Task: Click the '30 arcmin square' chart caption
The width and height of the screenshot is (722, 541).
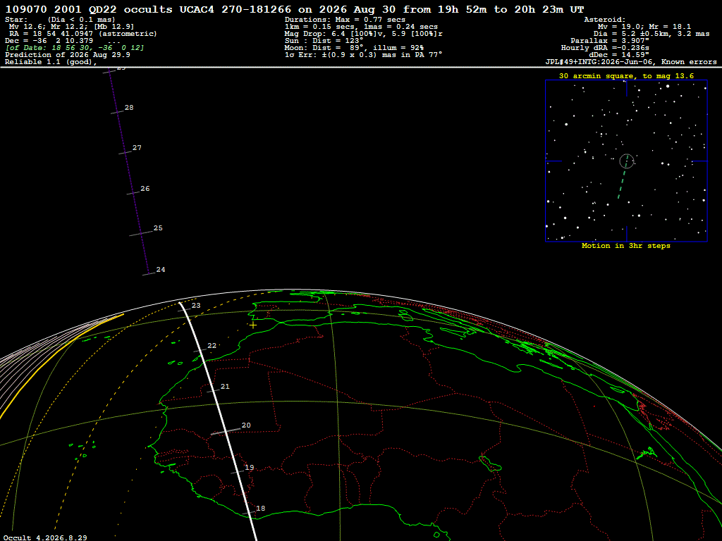Action: click(626, 76)
